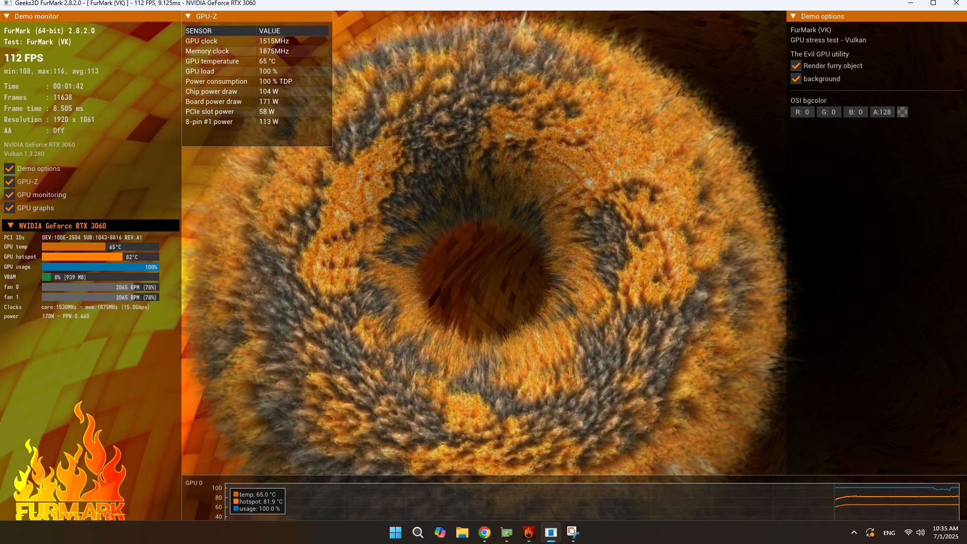
Task: Uncheck the GPU-Z checkbox
Action: coord(9,182)
